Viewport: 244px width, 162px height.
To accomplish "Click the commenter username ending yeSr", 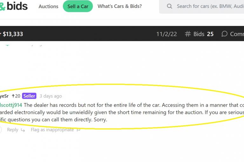I will pyautogui.click(x=4, y=96).
